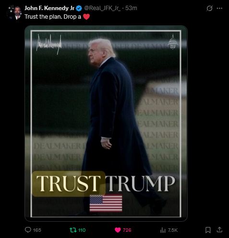Click the reply speech bubble icon
This screenshot has height=238, width=229.
pos(28,230)
